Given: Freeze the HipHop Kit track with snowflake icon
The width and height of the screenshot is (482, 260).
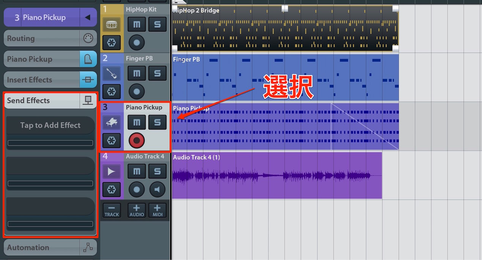Looking at the screenshot, I should (x=111, y=43).
